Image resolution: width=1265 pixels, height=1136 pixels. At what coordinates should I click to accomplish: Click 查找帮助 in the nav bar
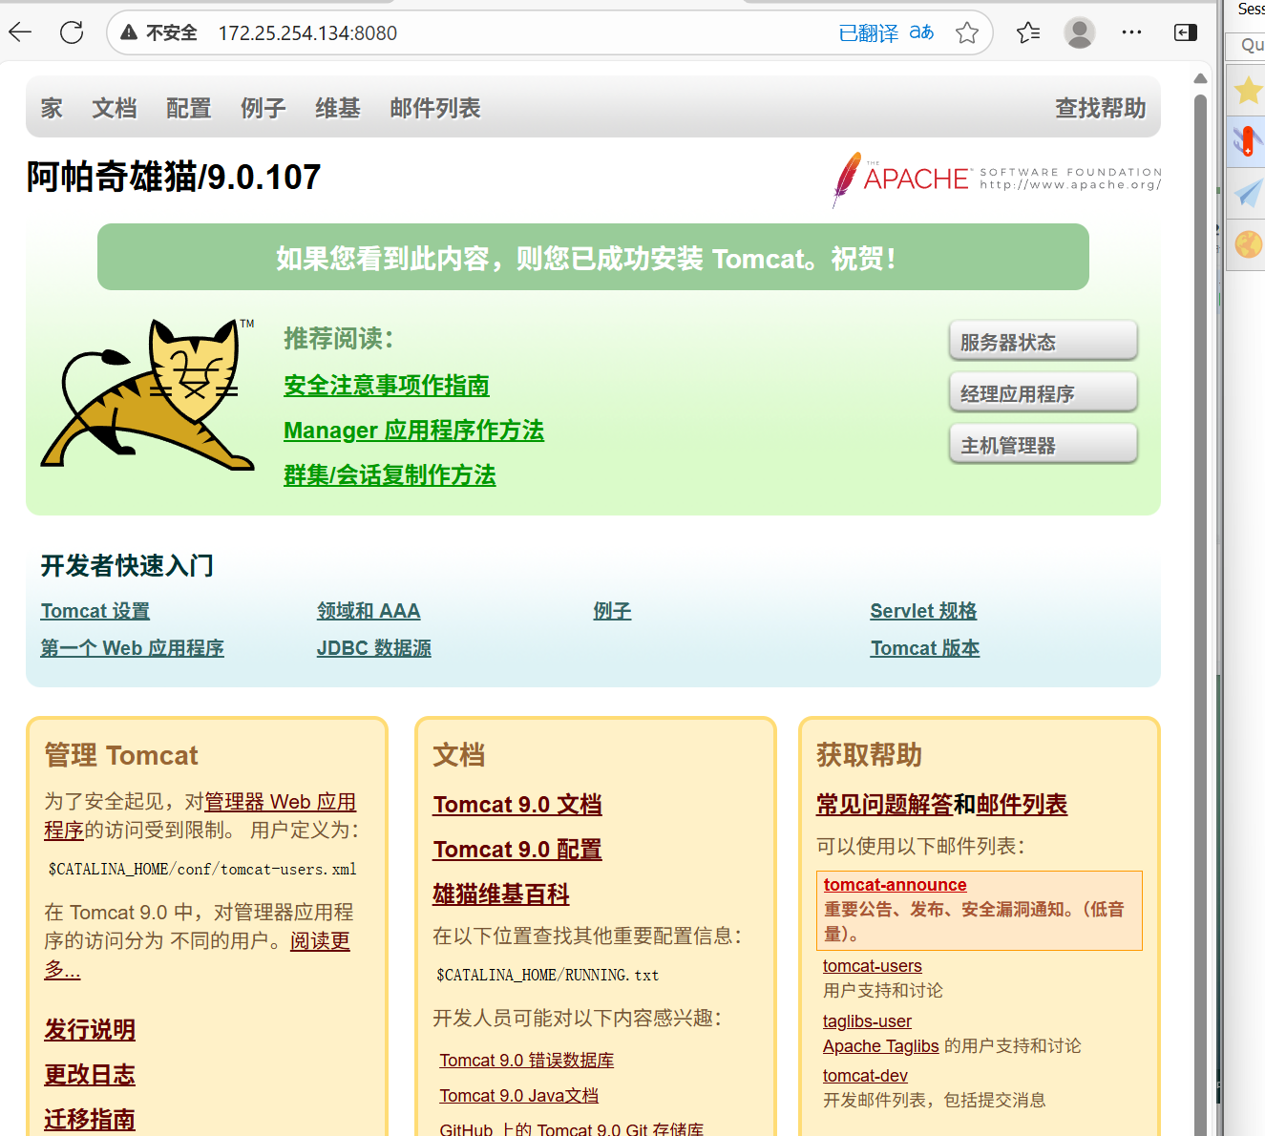(1100, 108)
